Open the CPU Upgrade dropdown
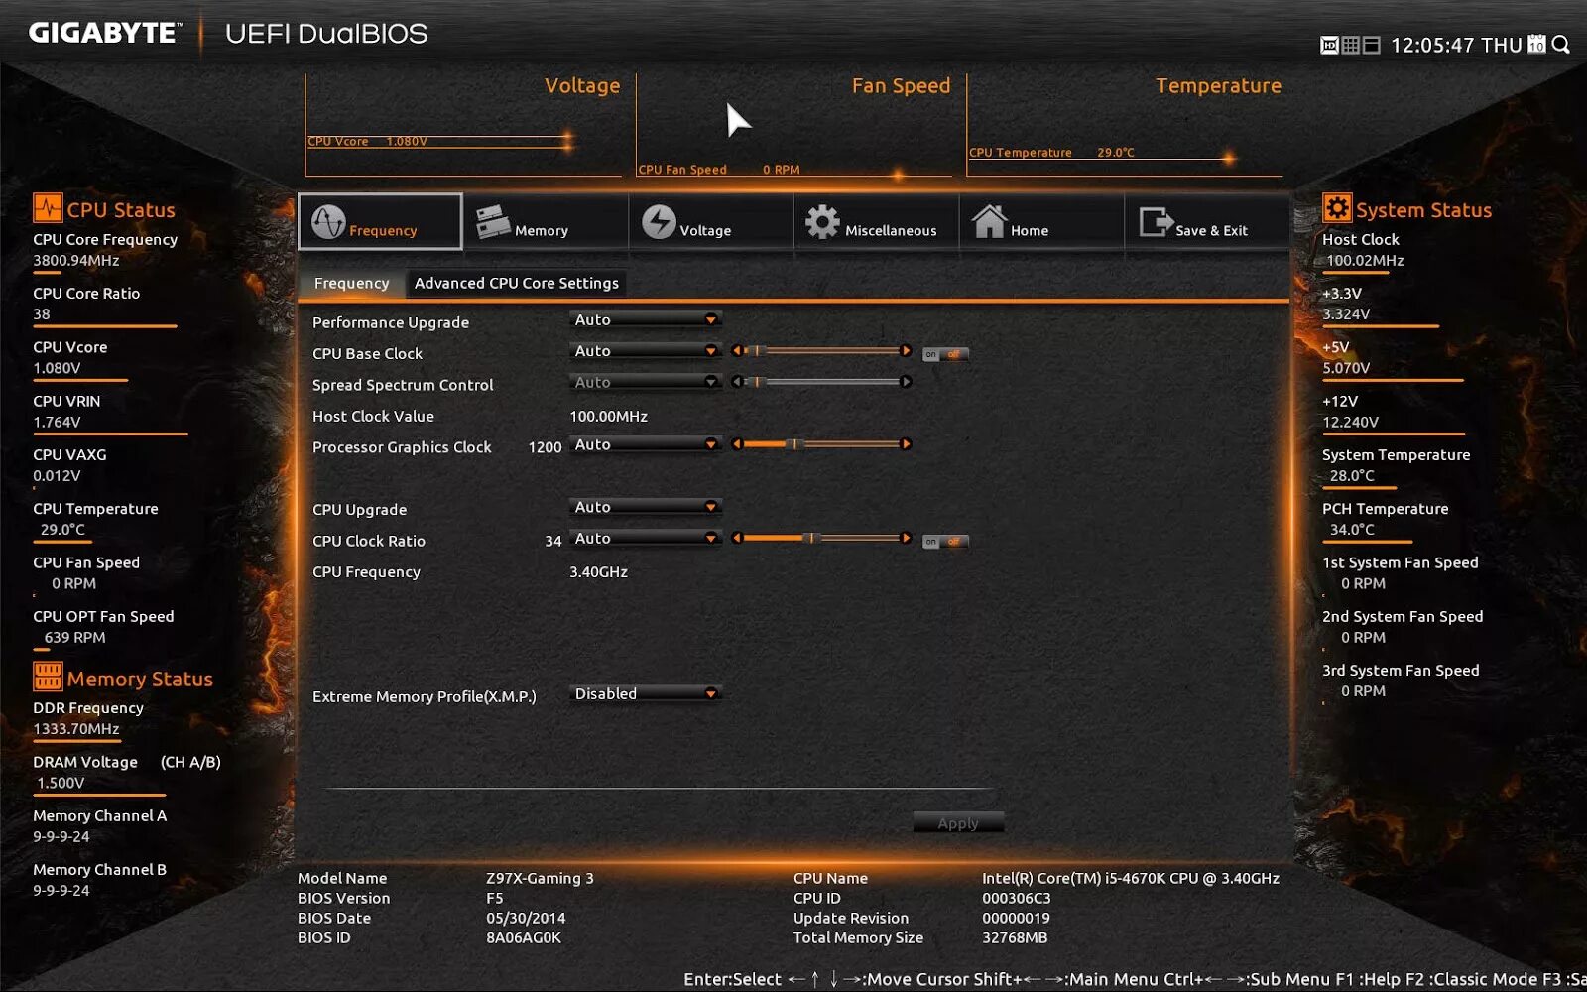 click(x=646, y=507)
